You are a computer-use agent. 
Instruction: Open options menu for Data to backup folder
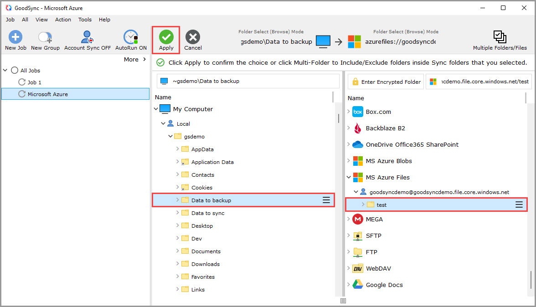[x=326, y=200]
